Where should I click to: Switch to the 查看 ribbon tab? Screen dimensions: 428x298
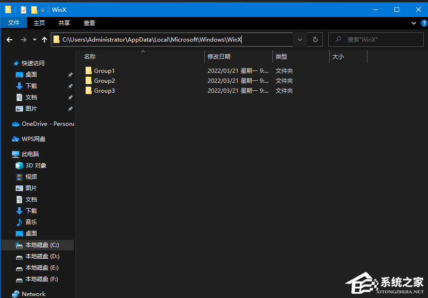coord(89,23)
